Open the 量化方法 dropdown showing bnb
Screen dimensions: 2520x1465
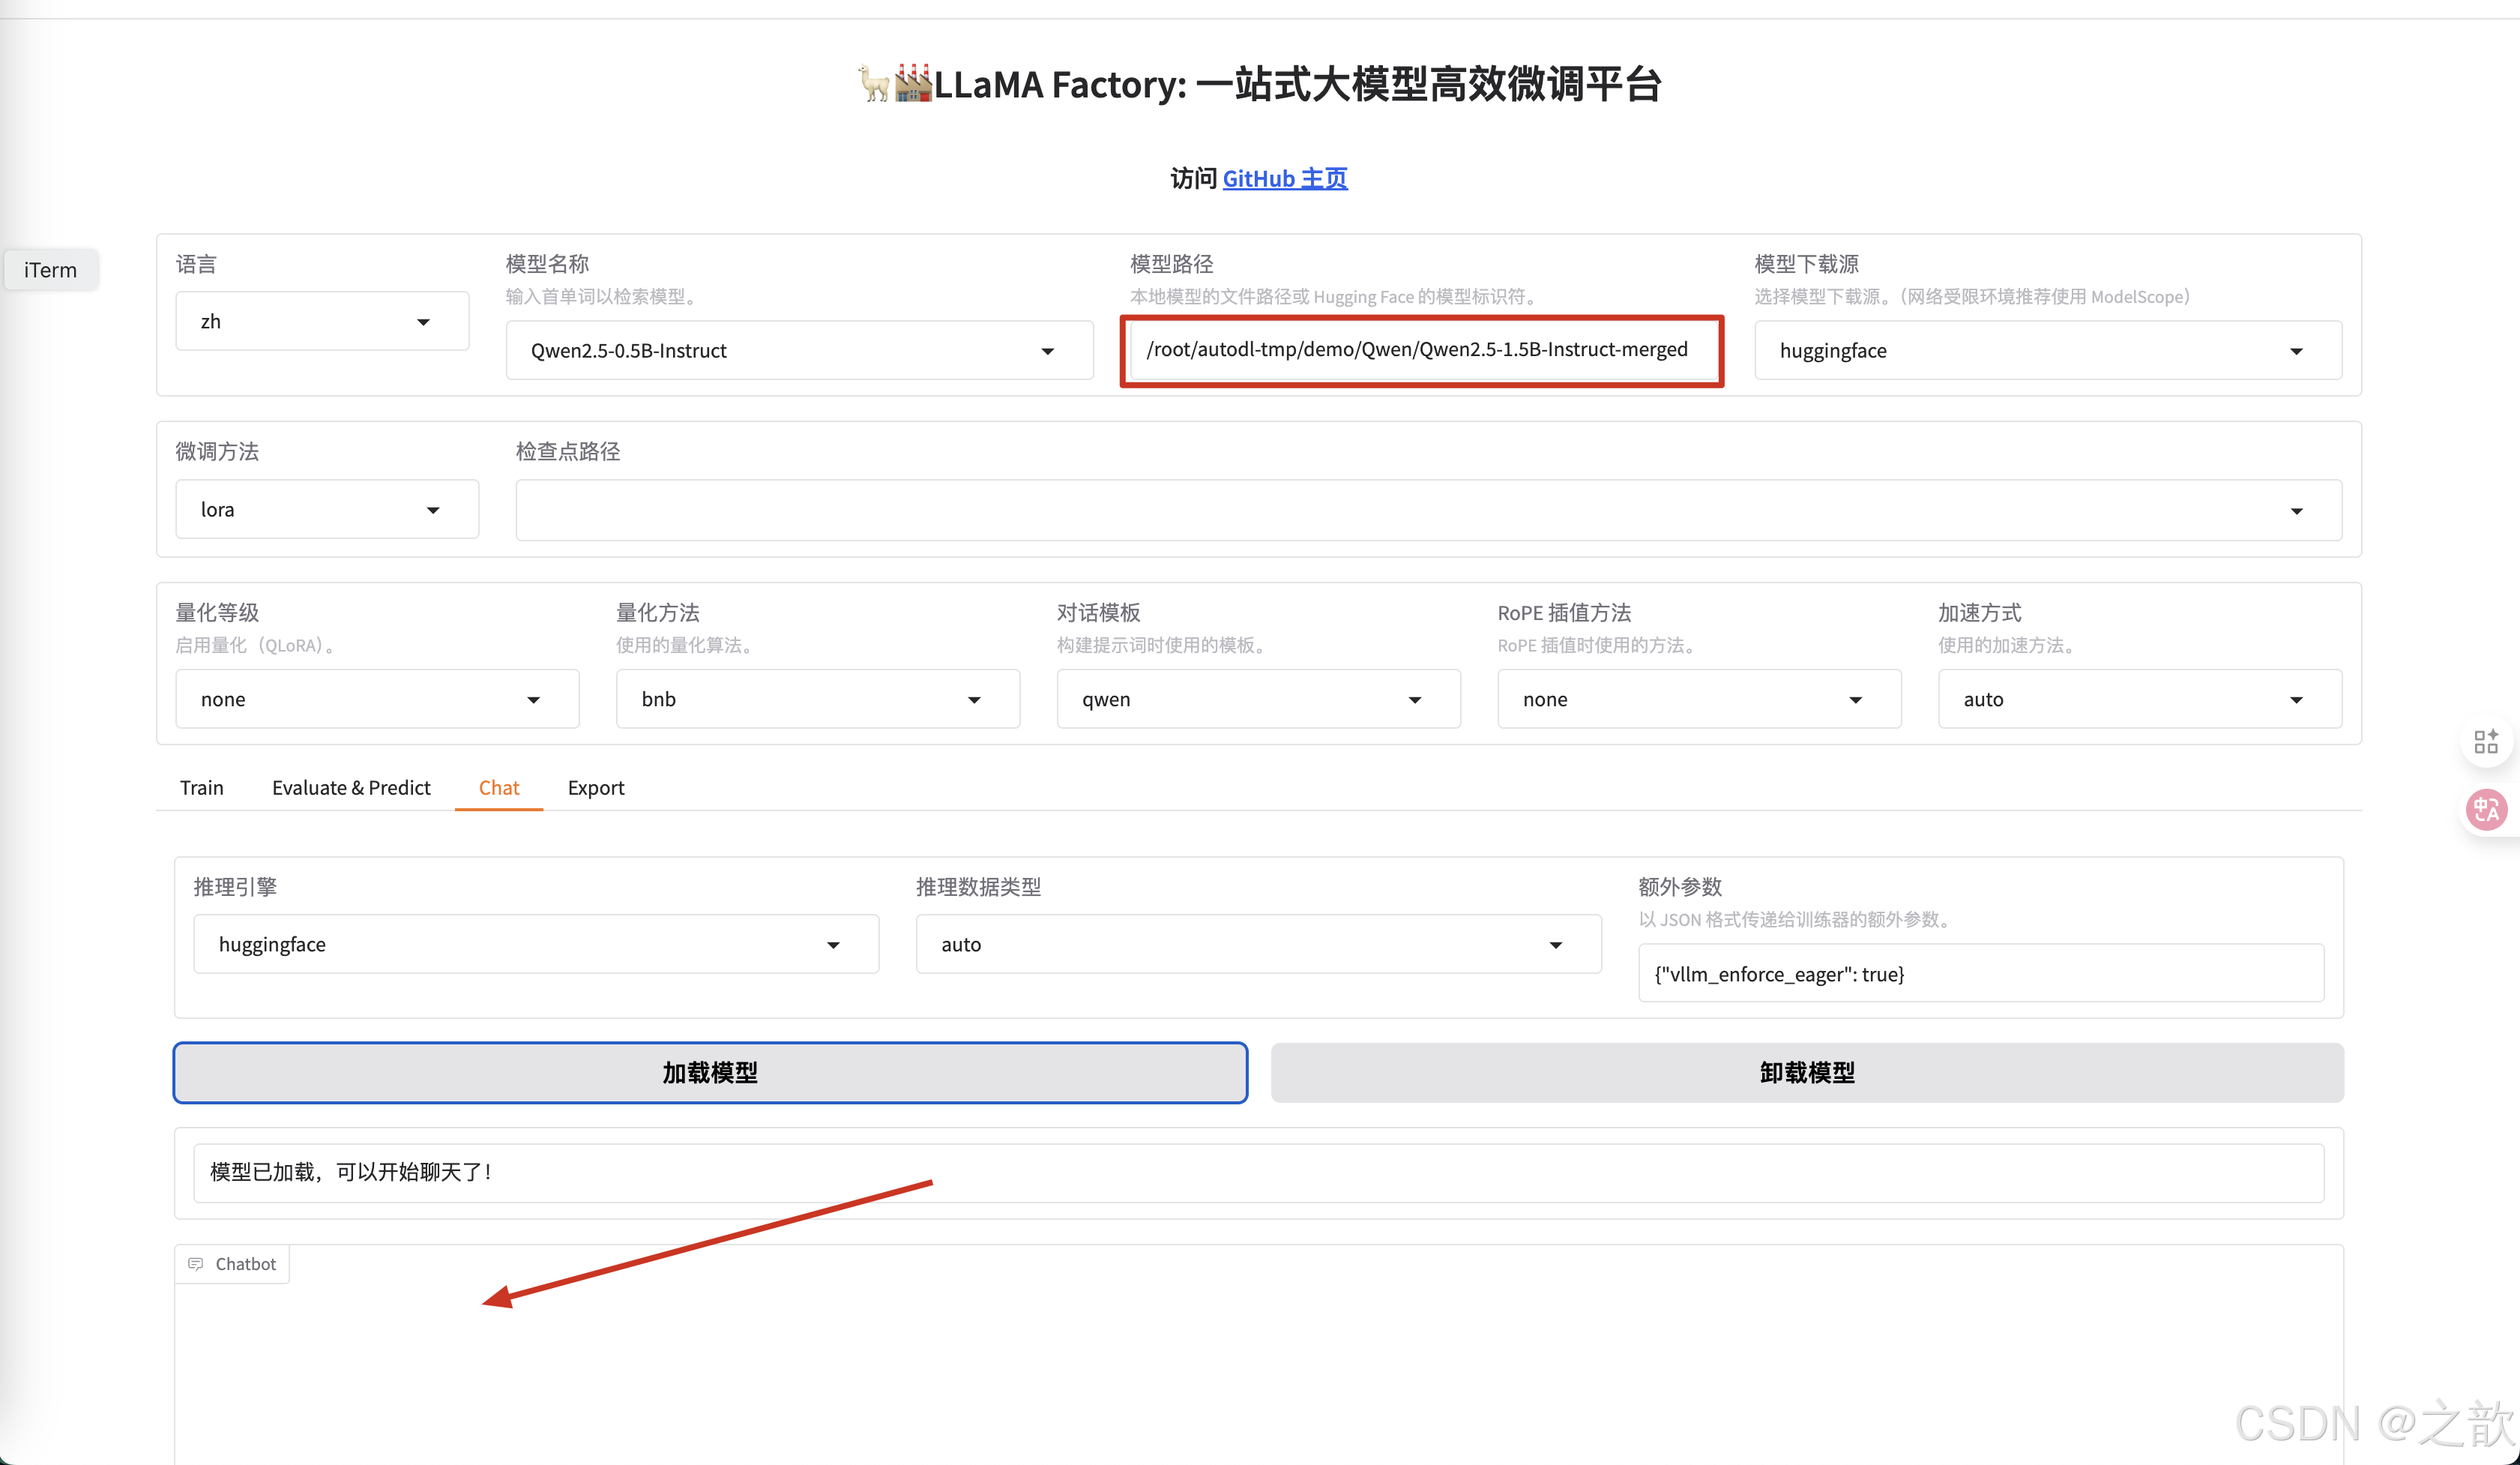pos(818,699)
